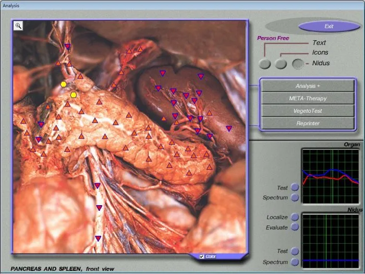Screen dimensions: 365x274
Task: Click the Localize round button
Action: (x=295, y=217)
